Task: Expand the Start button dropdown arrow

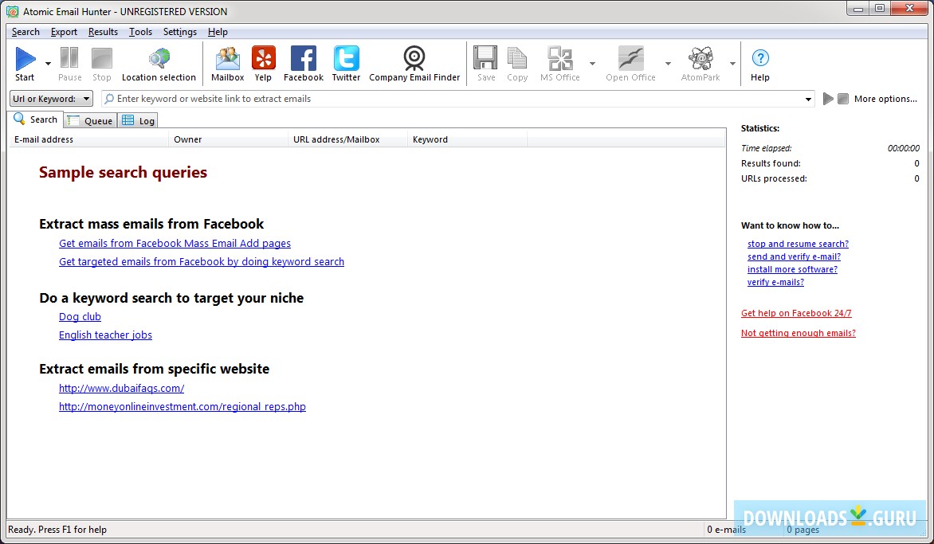Action: (49, 63)
